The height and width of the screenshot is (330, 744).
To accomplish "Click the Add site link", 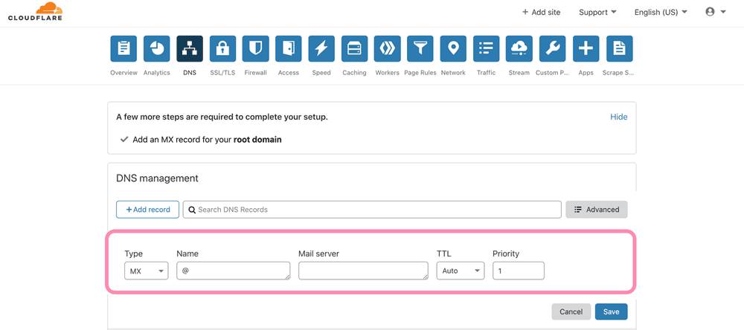I will click(x=541, y=12).
